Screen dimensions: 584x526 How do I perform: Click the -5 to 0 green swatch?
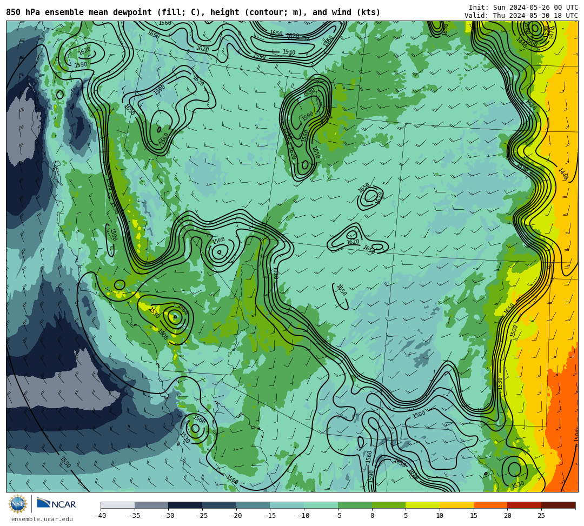(x=355, y=505)
